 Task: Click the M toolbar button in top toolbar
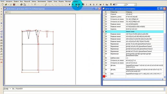pos(100,5)
